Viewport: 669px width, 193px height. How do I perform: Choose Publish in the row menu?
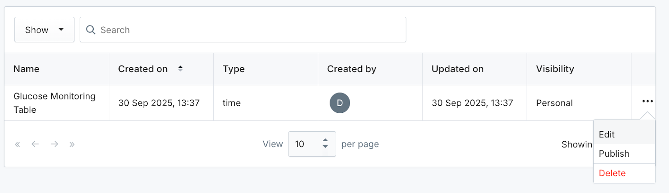click(x=614, y=154)
